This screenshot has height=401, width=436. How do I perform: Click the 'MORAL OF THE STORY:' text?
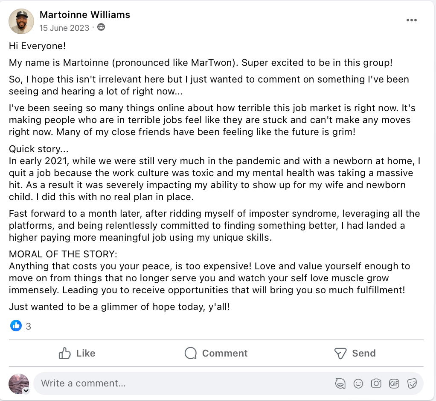coord(63,254)
